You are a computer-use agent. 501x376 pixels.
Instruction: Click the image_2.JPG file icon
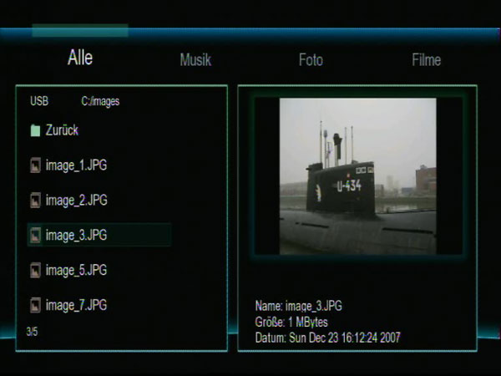(x=35, y=201)
